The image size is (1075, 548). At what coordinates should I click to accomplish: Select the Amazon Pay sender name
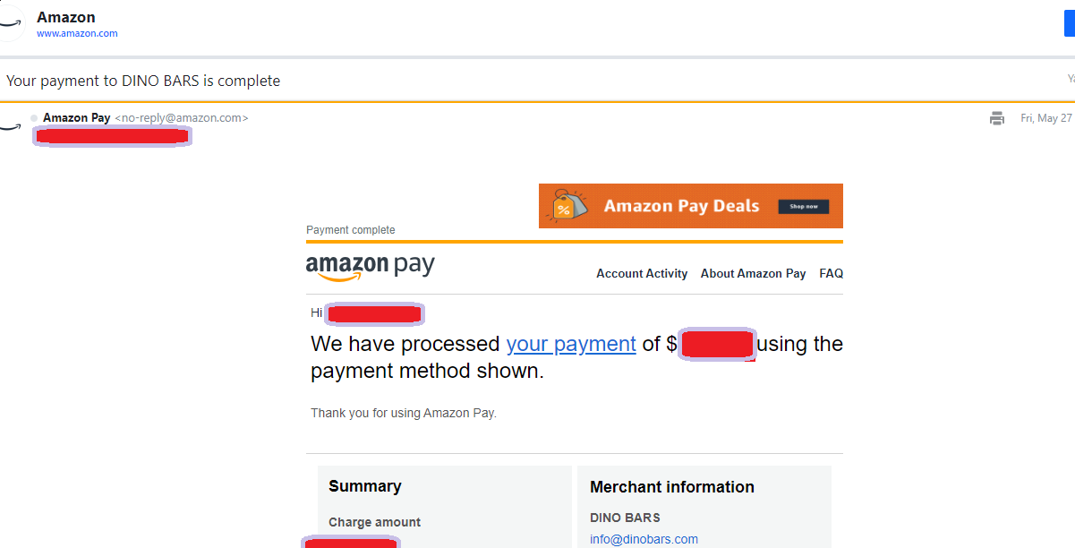coord(77,118)
